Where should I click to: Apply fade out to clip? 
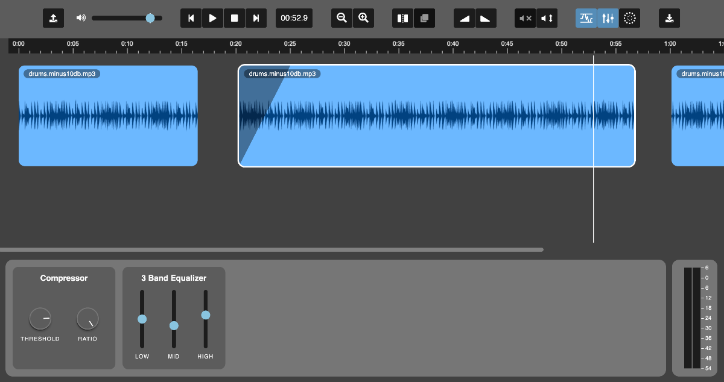(x=486, y=18)
